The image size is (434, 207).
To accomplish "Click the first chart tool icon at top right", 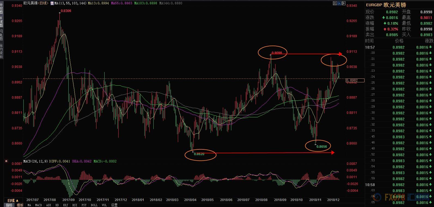I will coord(335,3).
